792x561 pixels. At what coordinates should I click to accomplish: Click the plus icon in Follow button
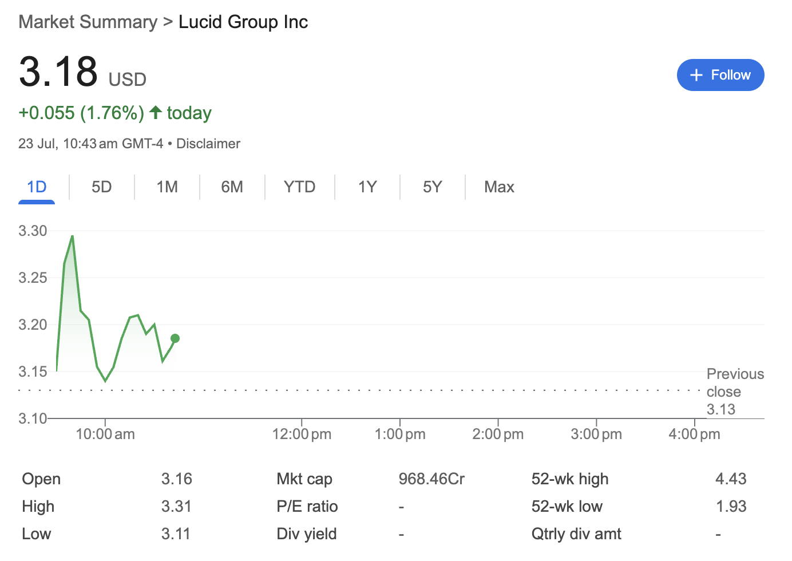tap(696, 75)
